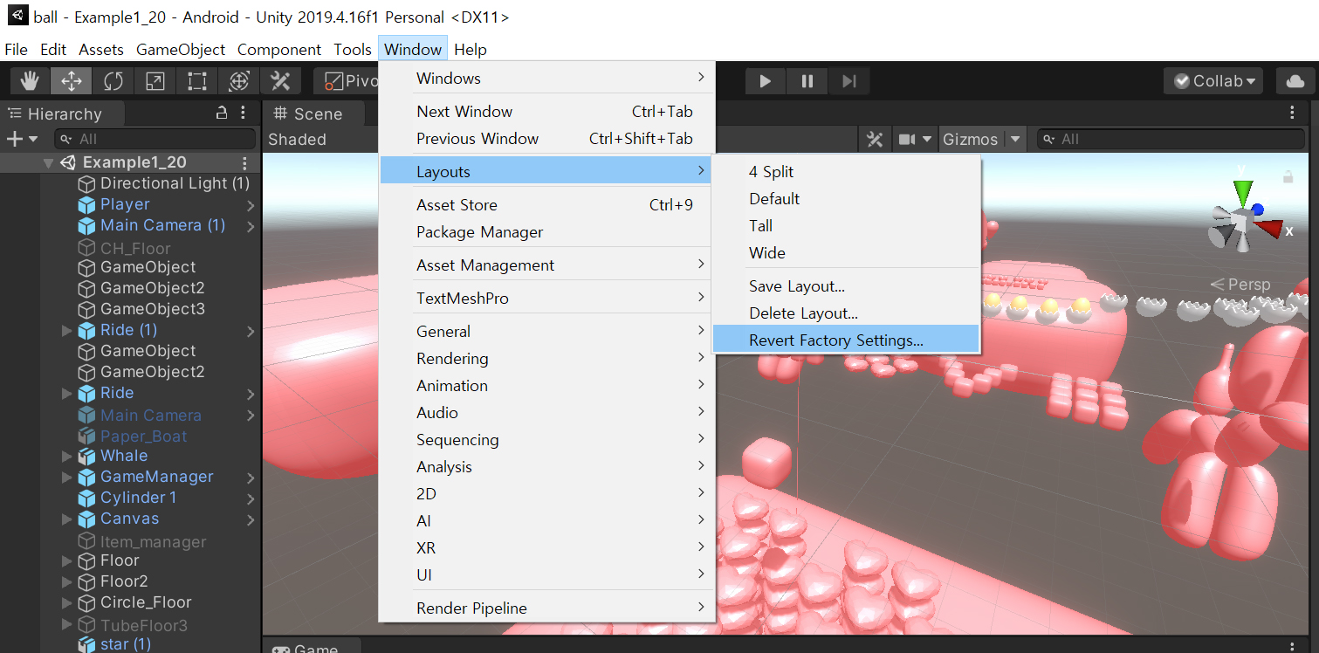Open Player prefab arrow
This screenshot has width=1319, height=653.
[251, 205]
